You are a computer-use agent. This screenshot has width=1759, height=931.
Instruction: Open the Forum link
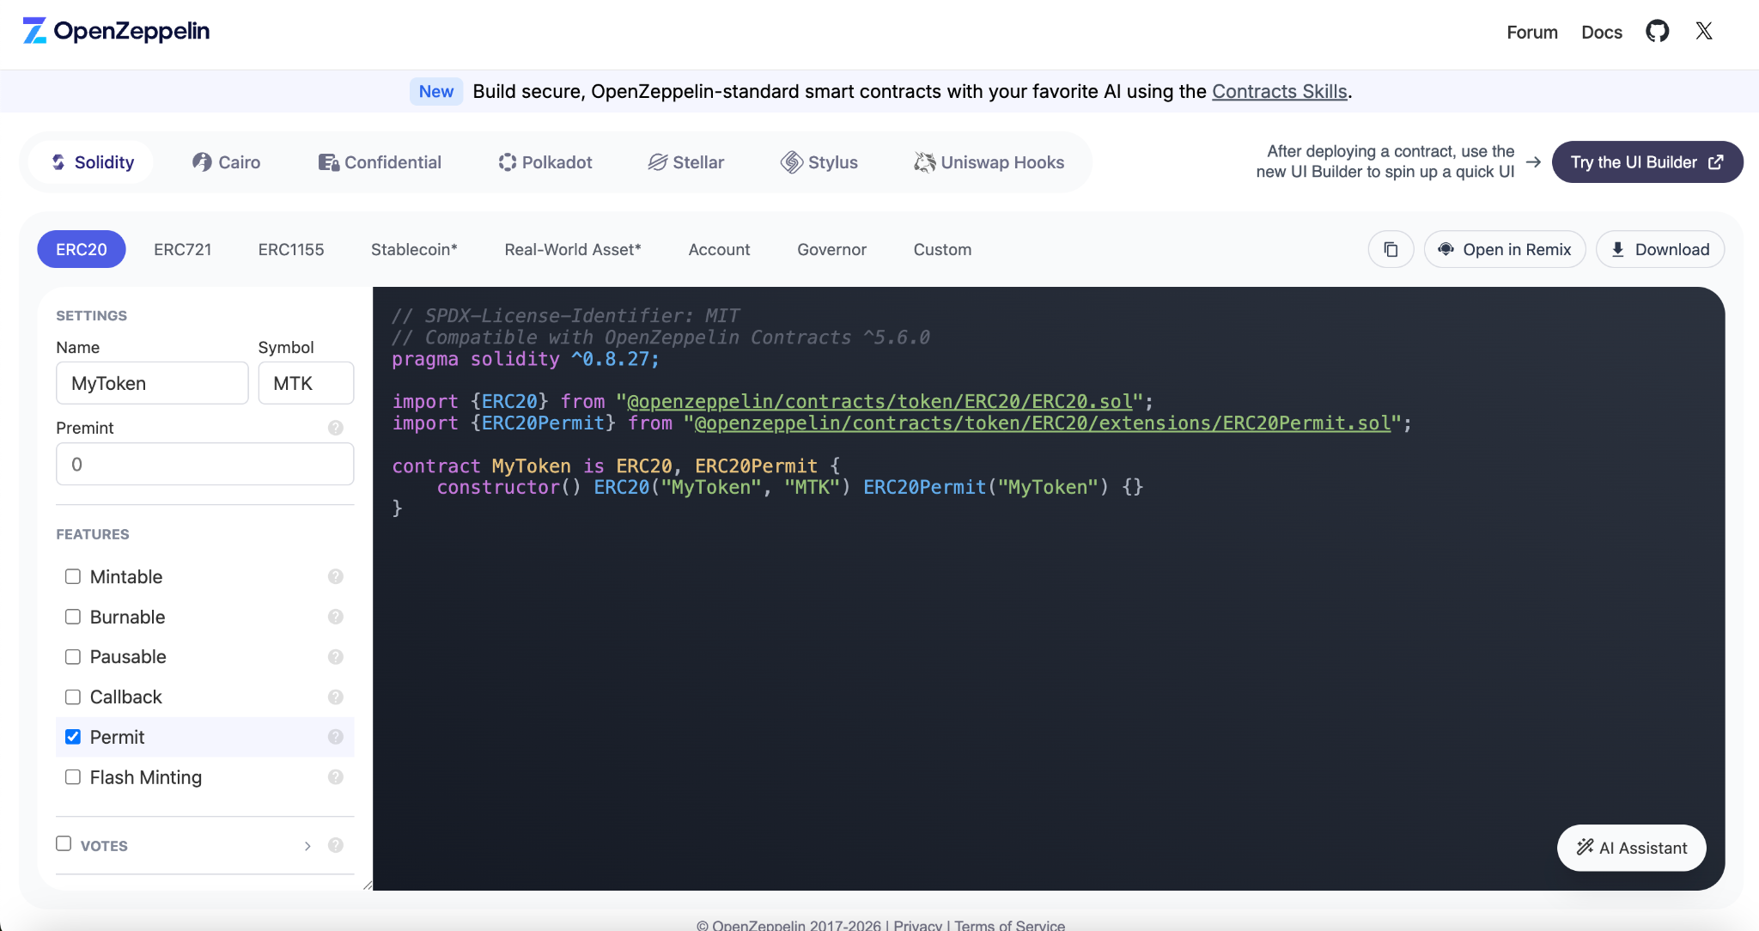click(x=1532, y=32)
